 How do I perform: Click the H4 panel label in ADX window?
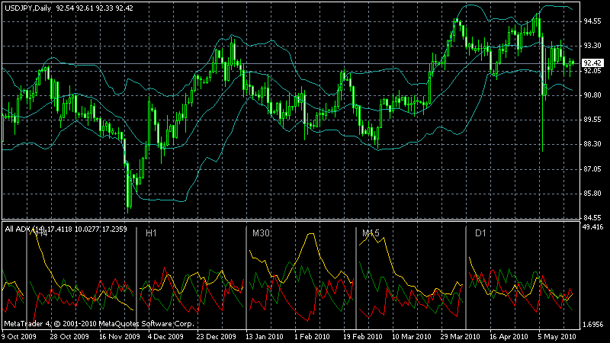pos(41,234)
